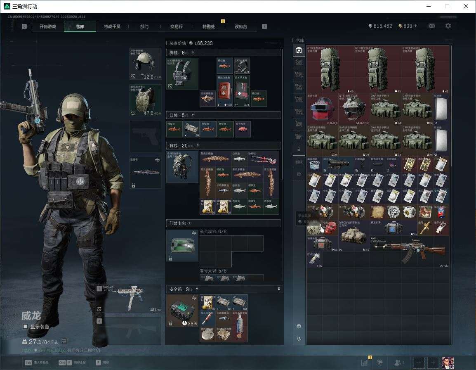Viewport: 476px width, 370px height.
Task: Select the chest rig item thumbnail
Action: pyautogui.click(x=182, y=74)
